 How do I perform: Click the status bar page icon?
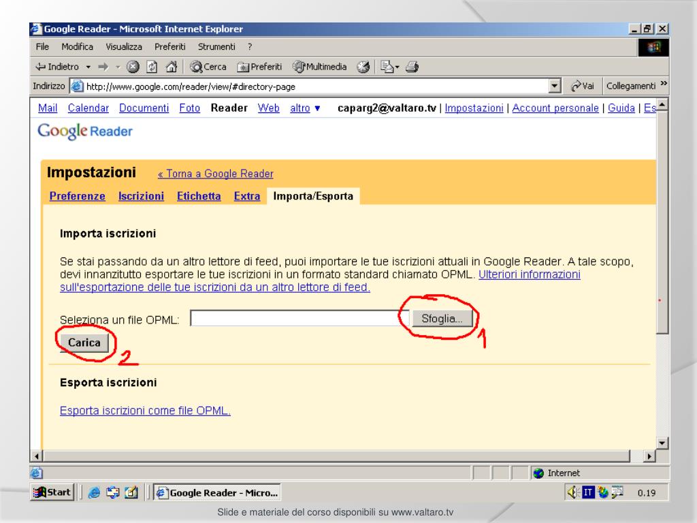click(37, 473)
